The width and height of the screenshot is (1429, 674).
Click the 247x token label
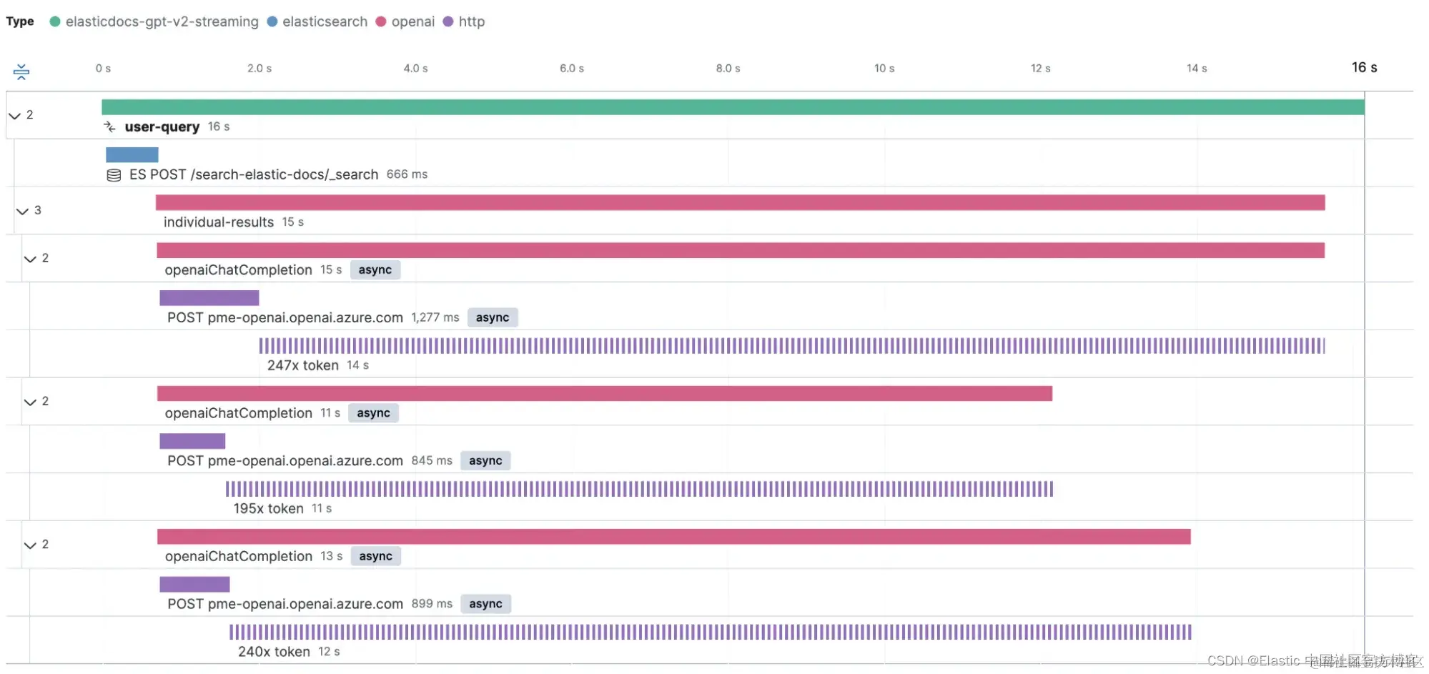pos(303,365)
